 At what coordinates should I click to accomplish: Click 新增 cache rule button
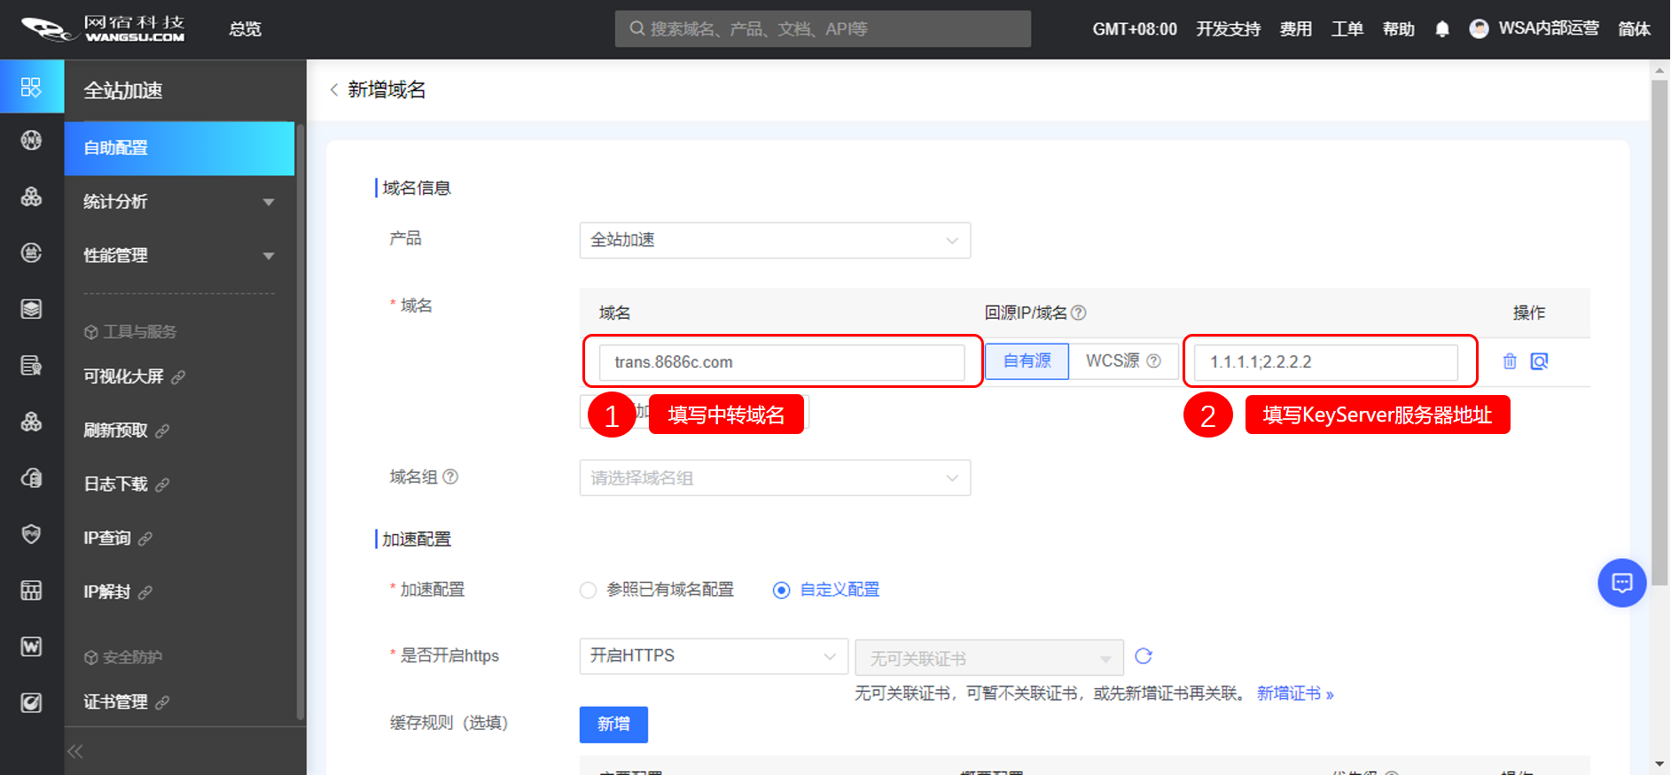pyautogui.click(x=613, y=725)
